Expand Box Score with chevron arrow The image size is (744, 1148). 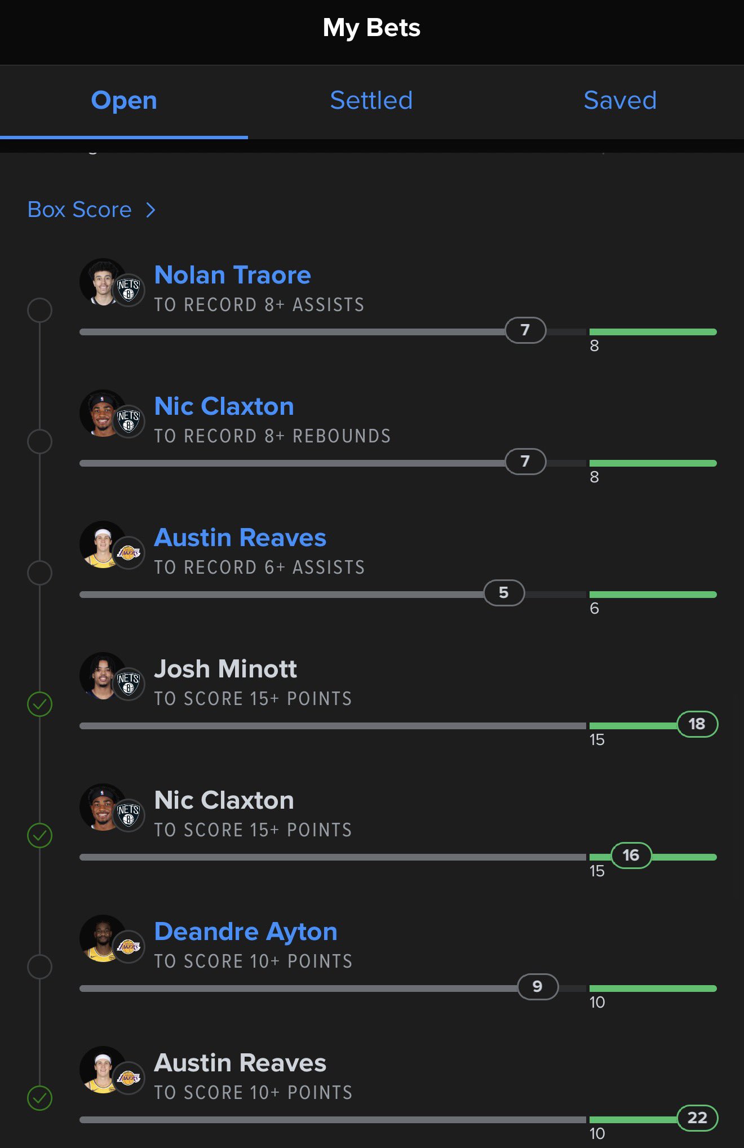[x=150, y=210]
